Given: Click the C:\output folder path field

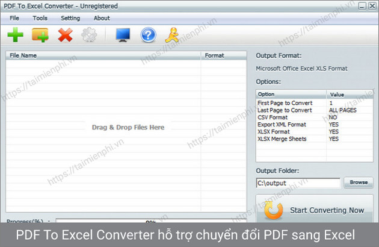Looking at the screenshot, I should point(298,183).
